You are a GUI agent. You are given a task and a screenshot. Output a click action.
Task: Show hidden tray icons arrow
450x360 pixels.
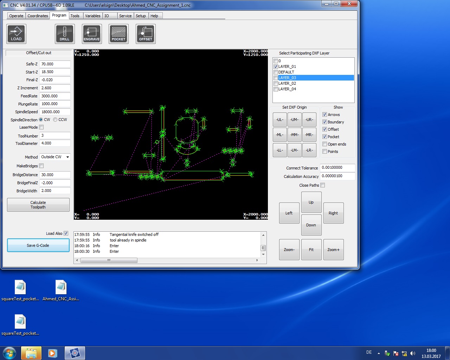click(x=379, y=353)
